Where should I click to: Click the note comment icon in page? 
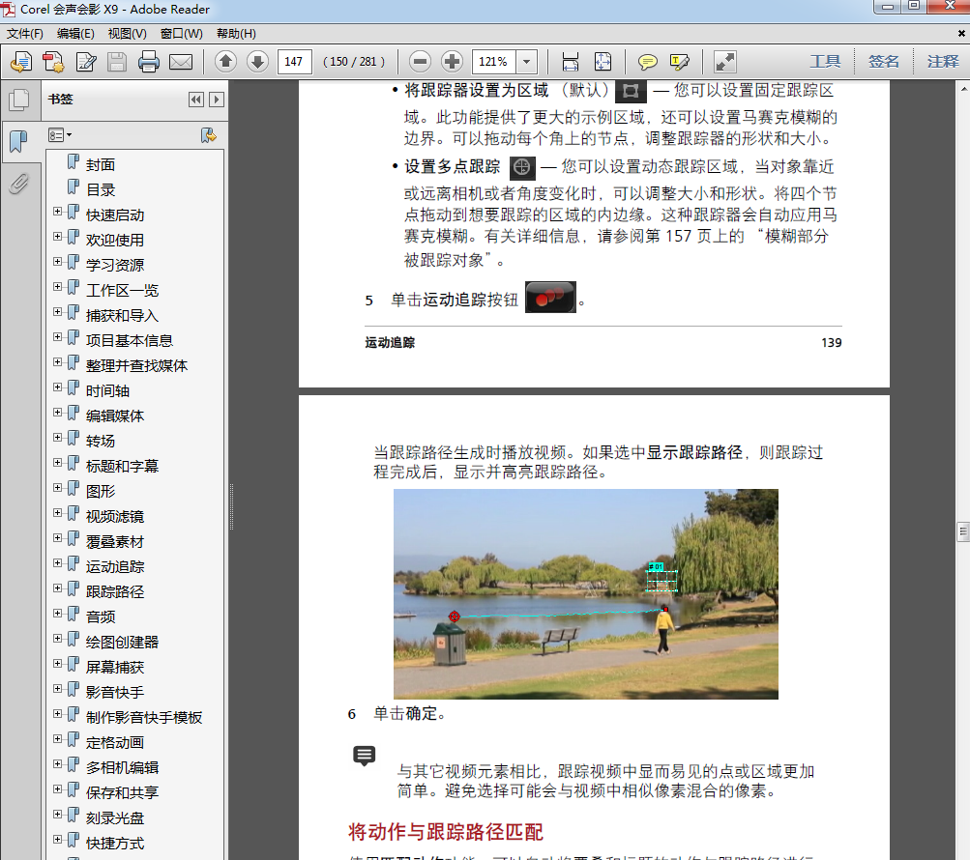(364, 756)
